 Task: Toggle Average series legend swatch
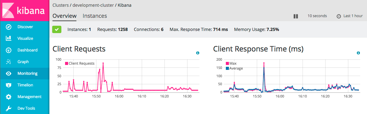(227, 68)
